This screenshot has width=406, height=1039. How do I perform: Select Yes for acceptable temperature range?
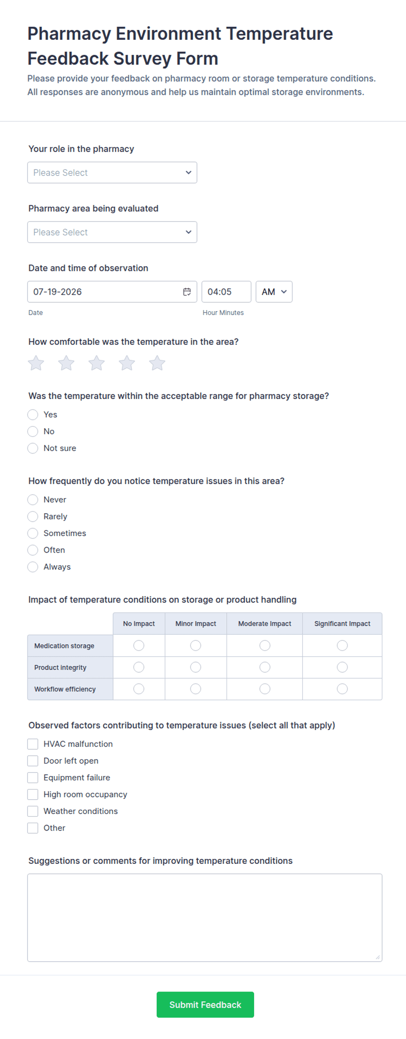tap(33, 415)
